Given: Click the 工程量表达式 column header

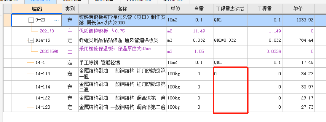Looking at the screenshot, I should (230, 9).
